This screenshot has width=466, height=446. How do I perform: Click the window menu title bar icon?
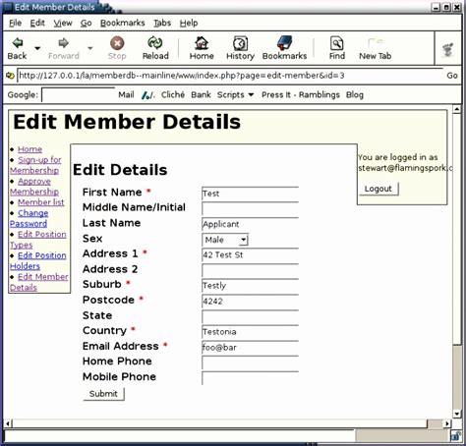(x=8, y=7)
